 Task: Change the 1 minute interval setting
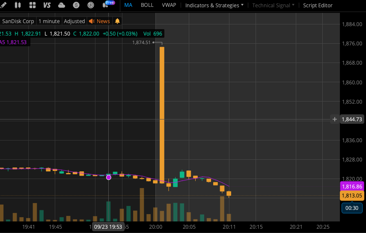tap(49, 21)
